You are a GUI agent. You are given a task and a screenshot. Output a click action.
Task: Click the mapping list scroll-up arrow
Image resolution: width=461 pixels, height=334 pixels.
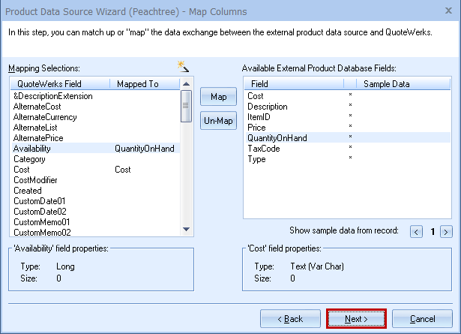[x=186, y=84]
